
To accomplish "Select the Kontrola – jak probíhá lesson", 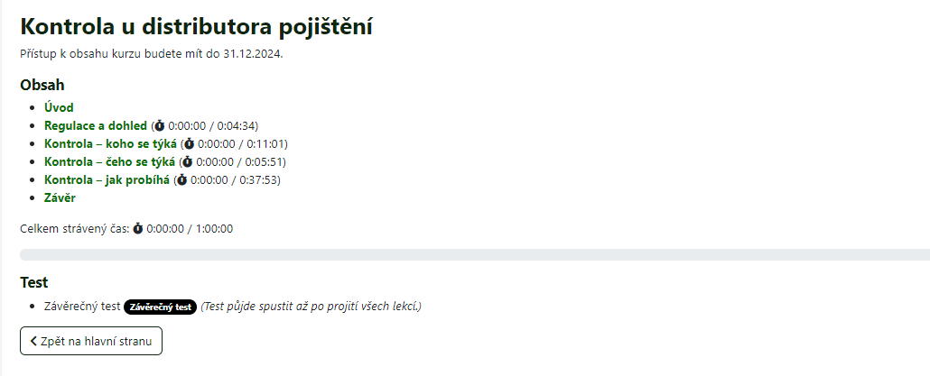I will (107, 179).
